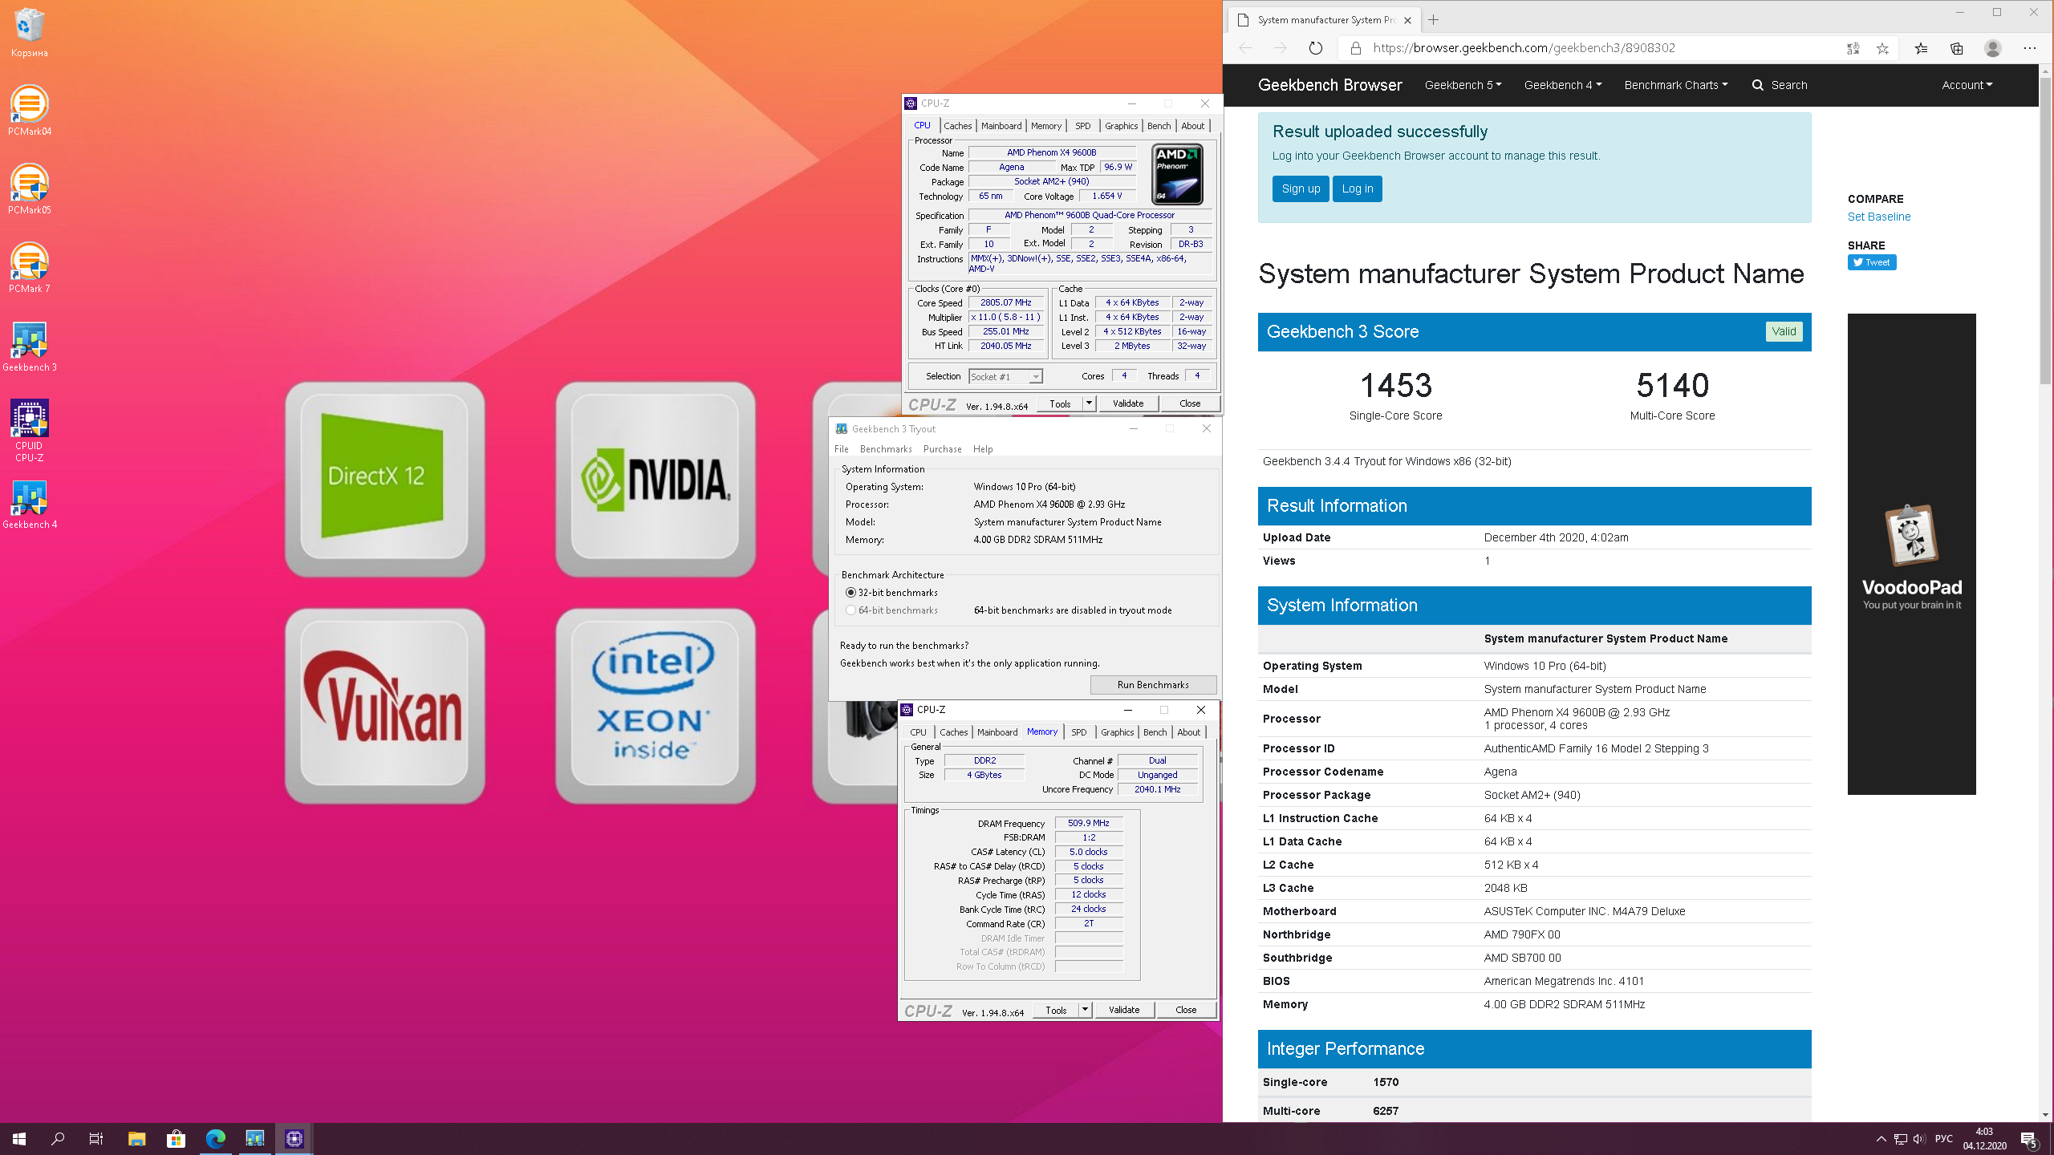Expand the Account dropdown

point(1967,85)
